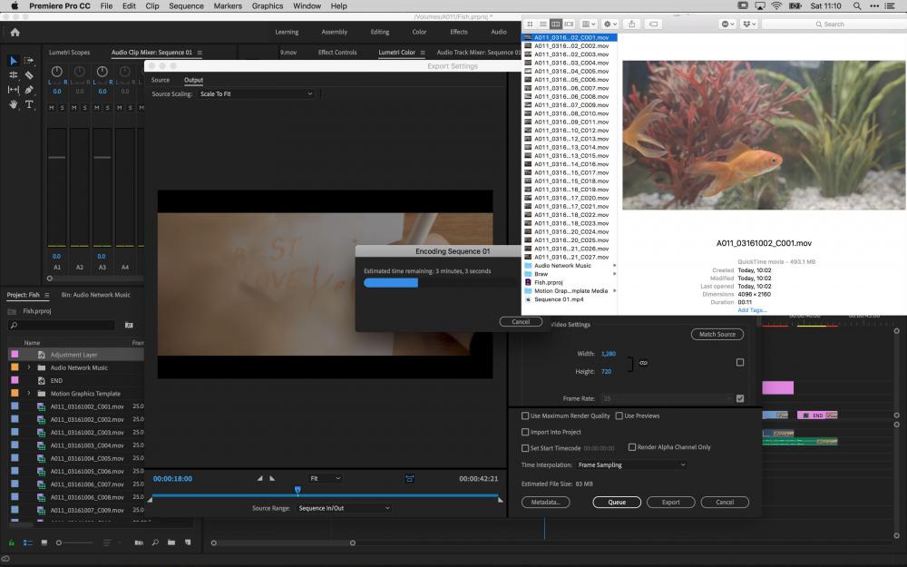Image resolution: width=907 pixels, height=567 pixels.
Task: Open the Sequence menu in menu bar
Action: pyautogui.click(x=186, y=5)
